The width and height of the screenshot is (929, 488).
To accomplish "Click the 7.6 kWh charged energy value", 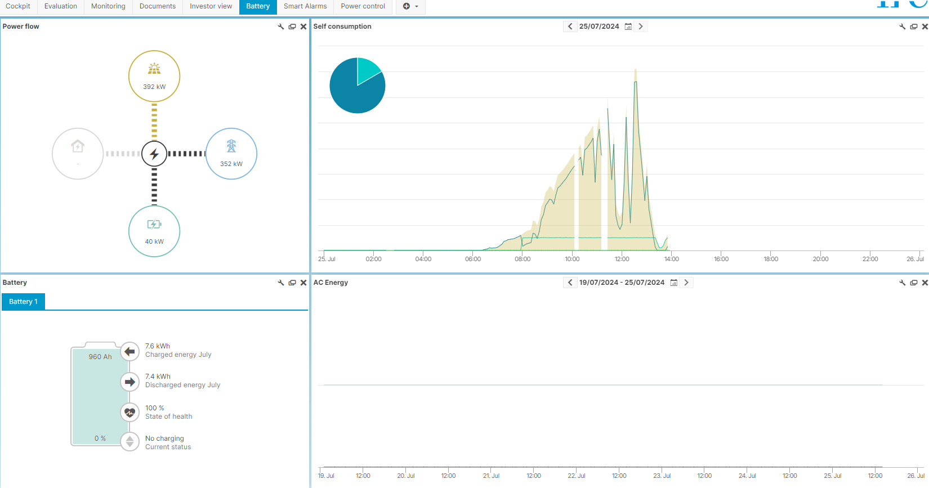I will point(158,346).
